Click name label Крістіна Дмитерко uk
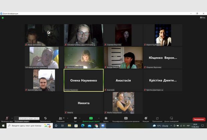 (155, 90)
